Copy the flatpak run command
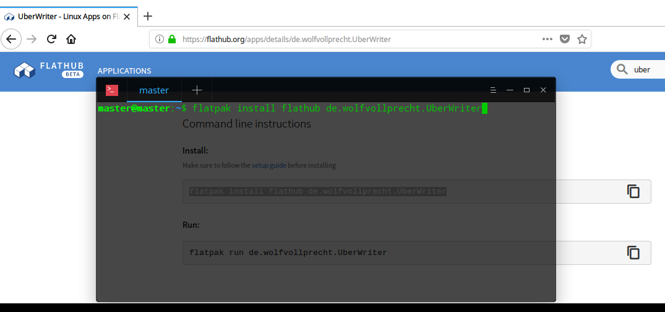This screenshot has width=665, height=312. [633, 253]
